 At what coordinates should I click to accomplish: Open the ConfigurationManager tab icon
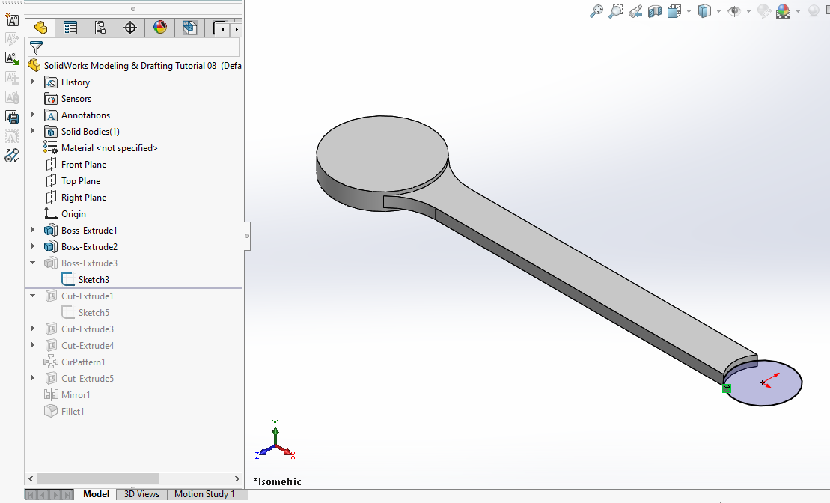pyautogui.click(x=100, y=28)
